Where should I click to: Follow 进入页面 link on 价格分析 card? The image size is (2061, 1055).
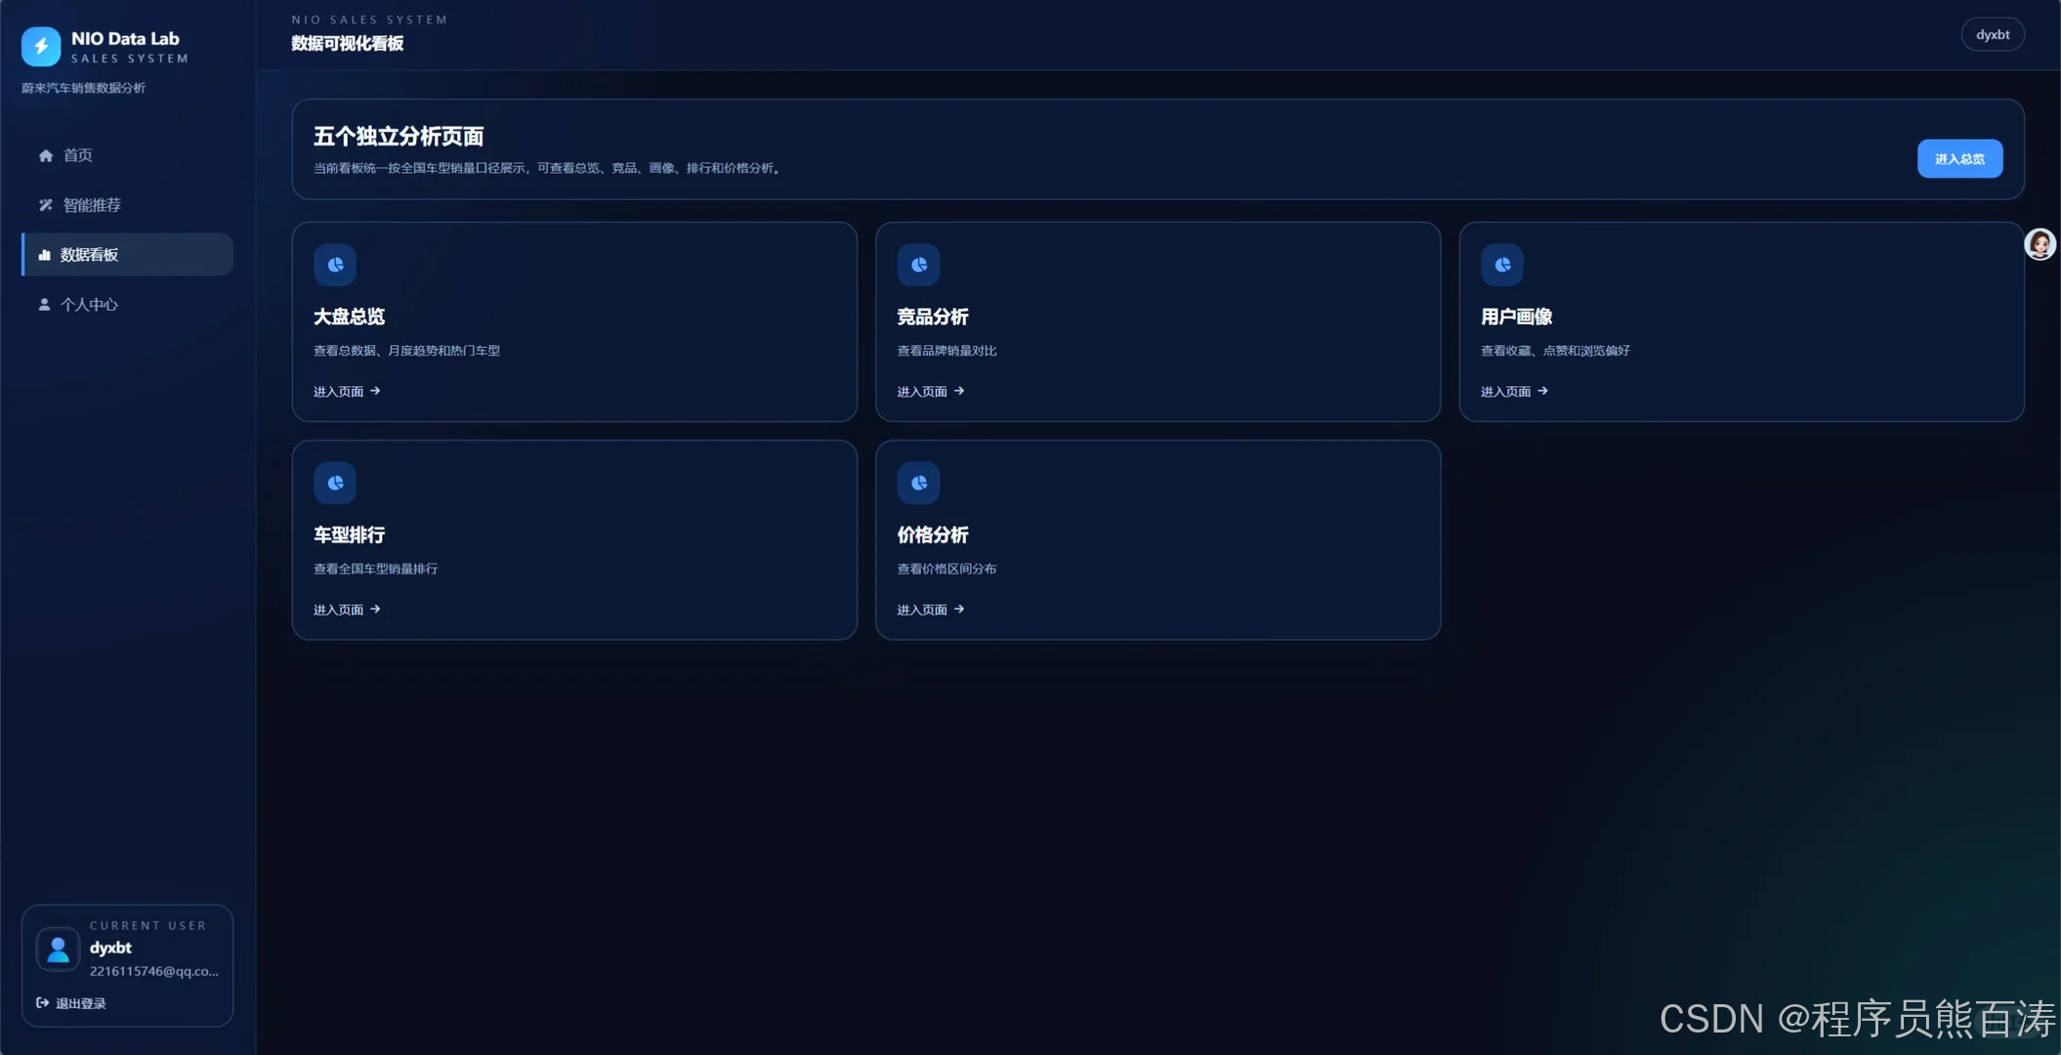click(x=931, y=610)
